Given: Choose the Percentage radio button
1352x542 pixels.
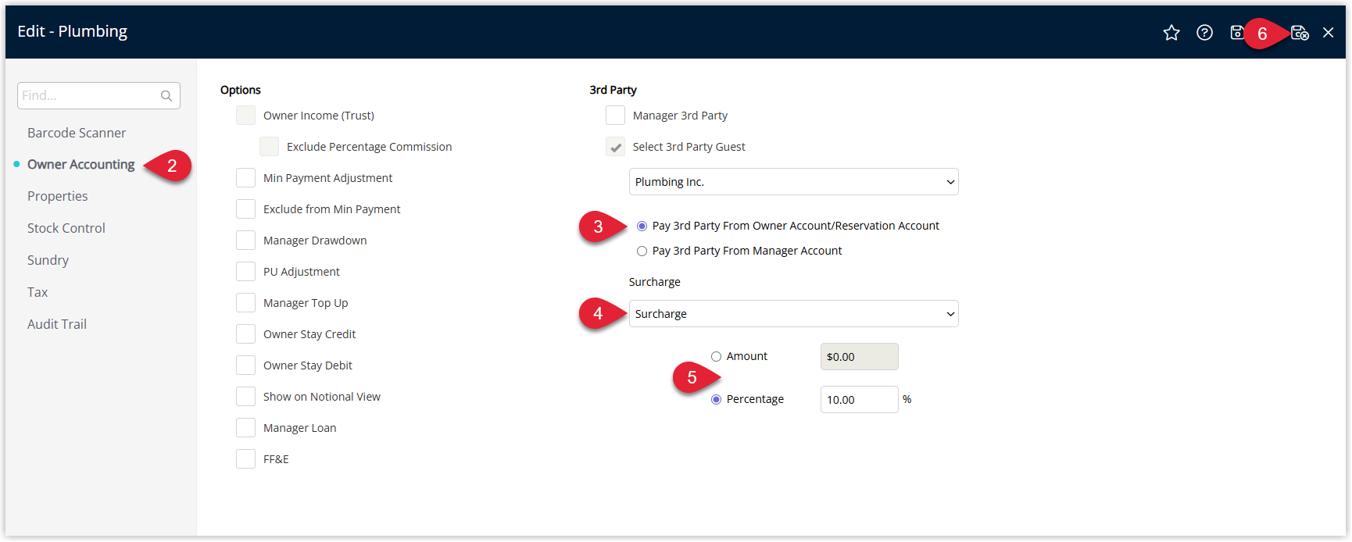Looking at the screenshot, I should tap(716, 399).
